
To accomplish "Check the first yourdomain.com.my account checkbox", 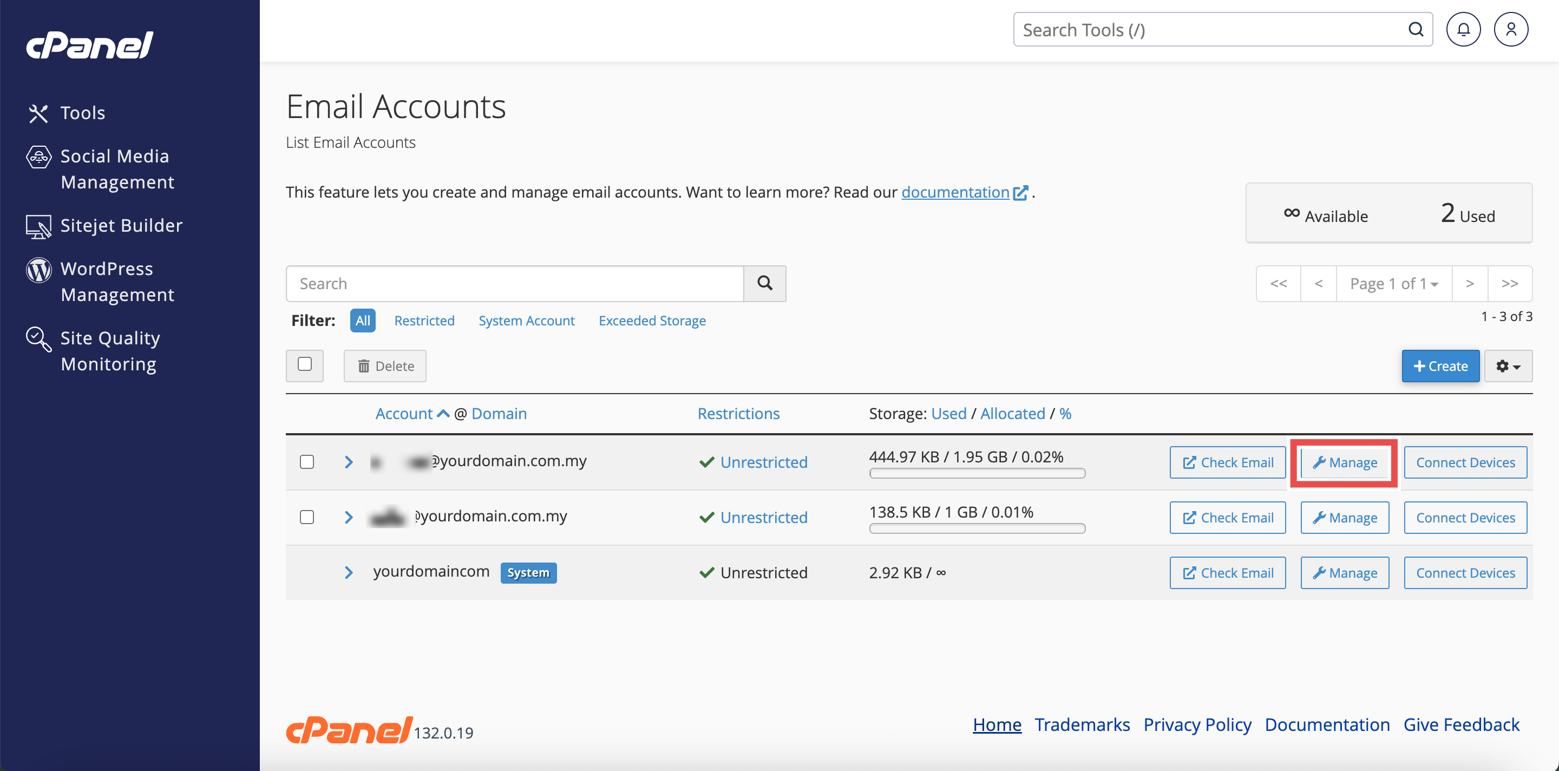I will point(307,462).
